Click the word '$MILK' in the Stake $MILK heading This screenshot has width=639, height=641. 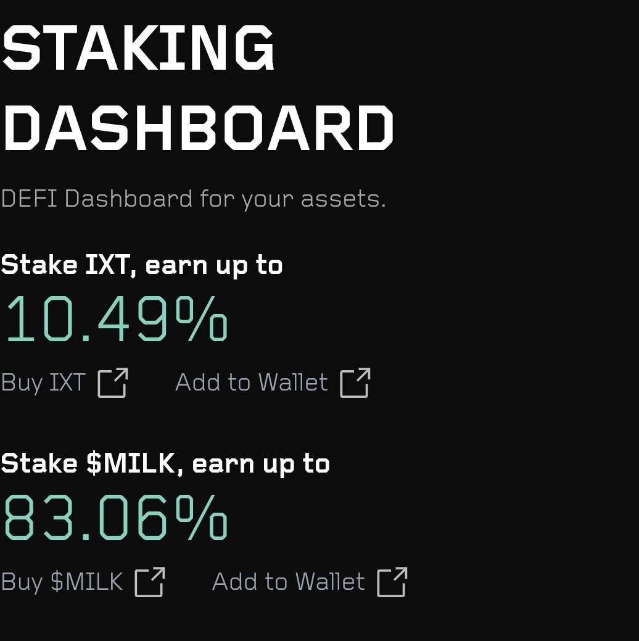[x=131, y=463]
